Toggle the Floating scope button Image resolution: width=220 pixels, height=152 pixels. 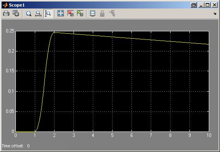[92, 14]
